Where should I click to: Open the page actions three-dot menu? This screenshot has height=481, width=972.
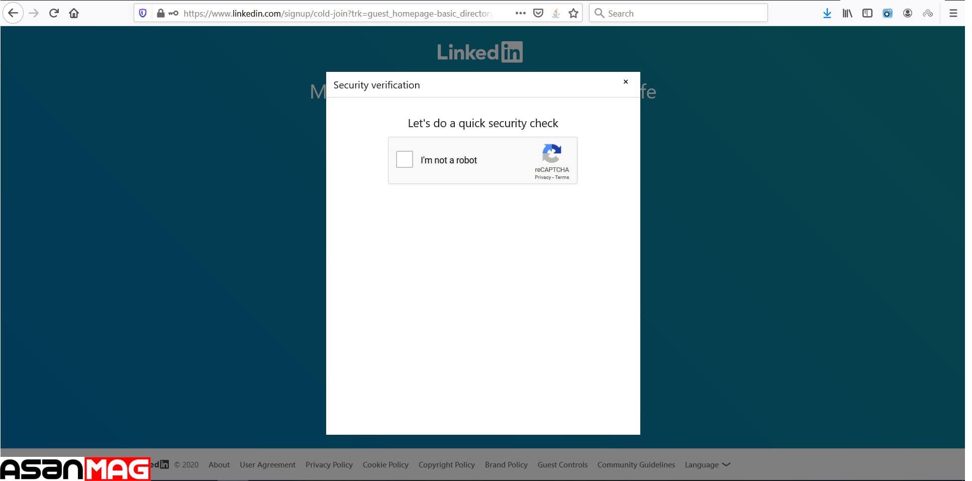pyautogui.click(x=520, y=13)
